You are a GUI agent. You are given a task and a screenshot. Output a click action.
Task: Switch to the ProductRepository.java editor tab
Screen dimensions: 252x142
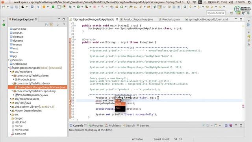pos(137,19)
